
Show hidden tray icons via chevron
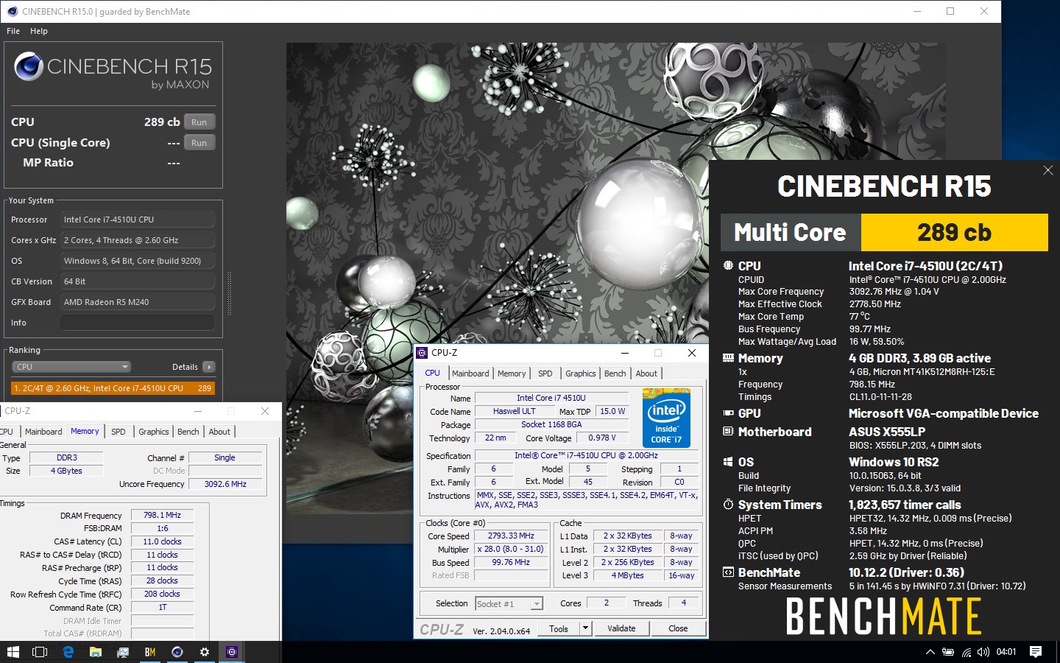tap(930, 652)
